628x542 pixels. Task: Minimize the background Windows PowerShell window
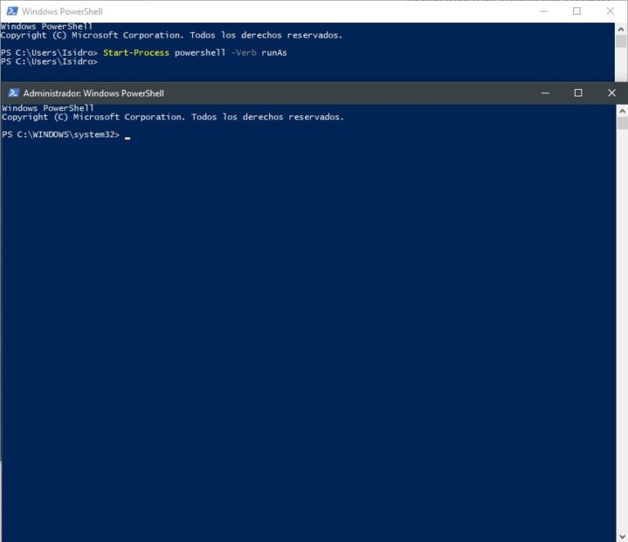pos(544,11)
